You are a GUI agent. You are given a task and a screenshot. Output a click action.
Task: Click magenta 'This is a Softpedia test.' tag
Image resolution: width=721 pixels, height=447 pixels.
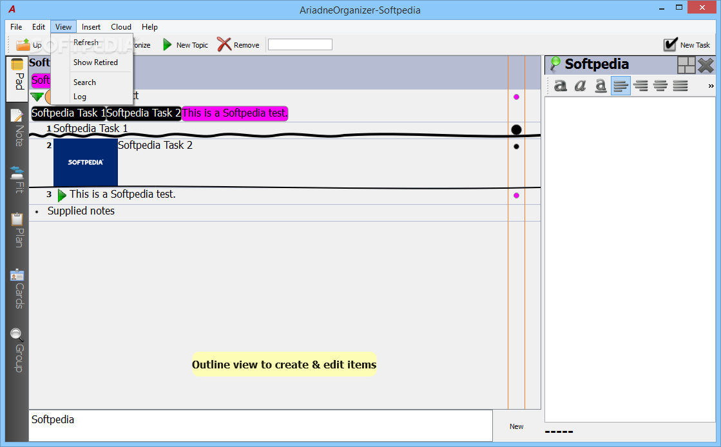[235, 113]
